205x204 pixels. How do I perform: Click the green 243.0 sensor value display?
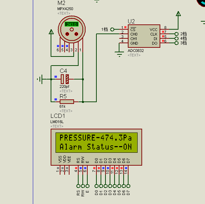72,24
